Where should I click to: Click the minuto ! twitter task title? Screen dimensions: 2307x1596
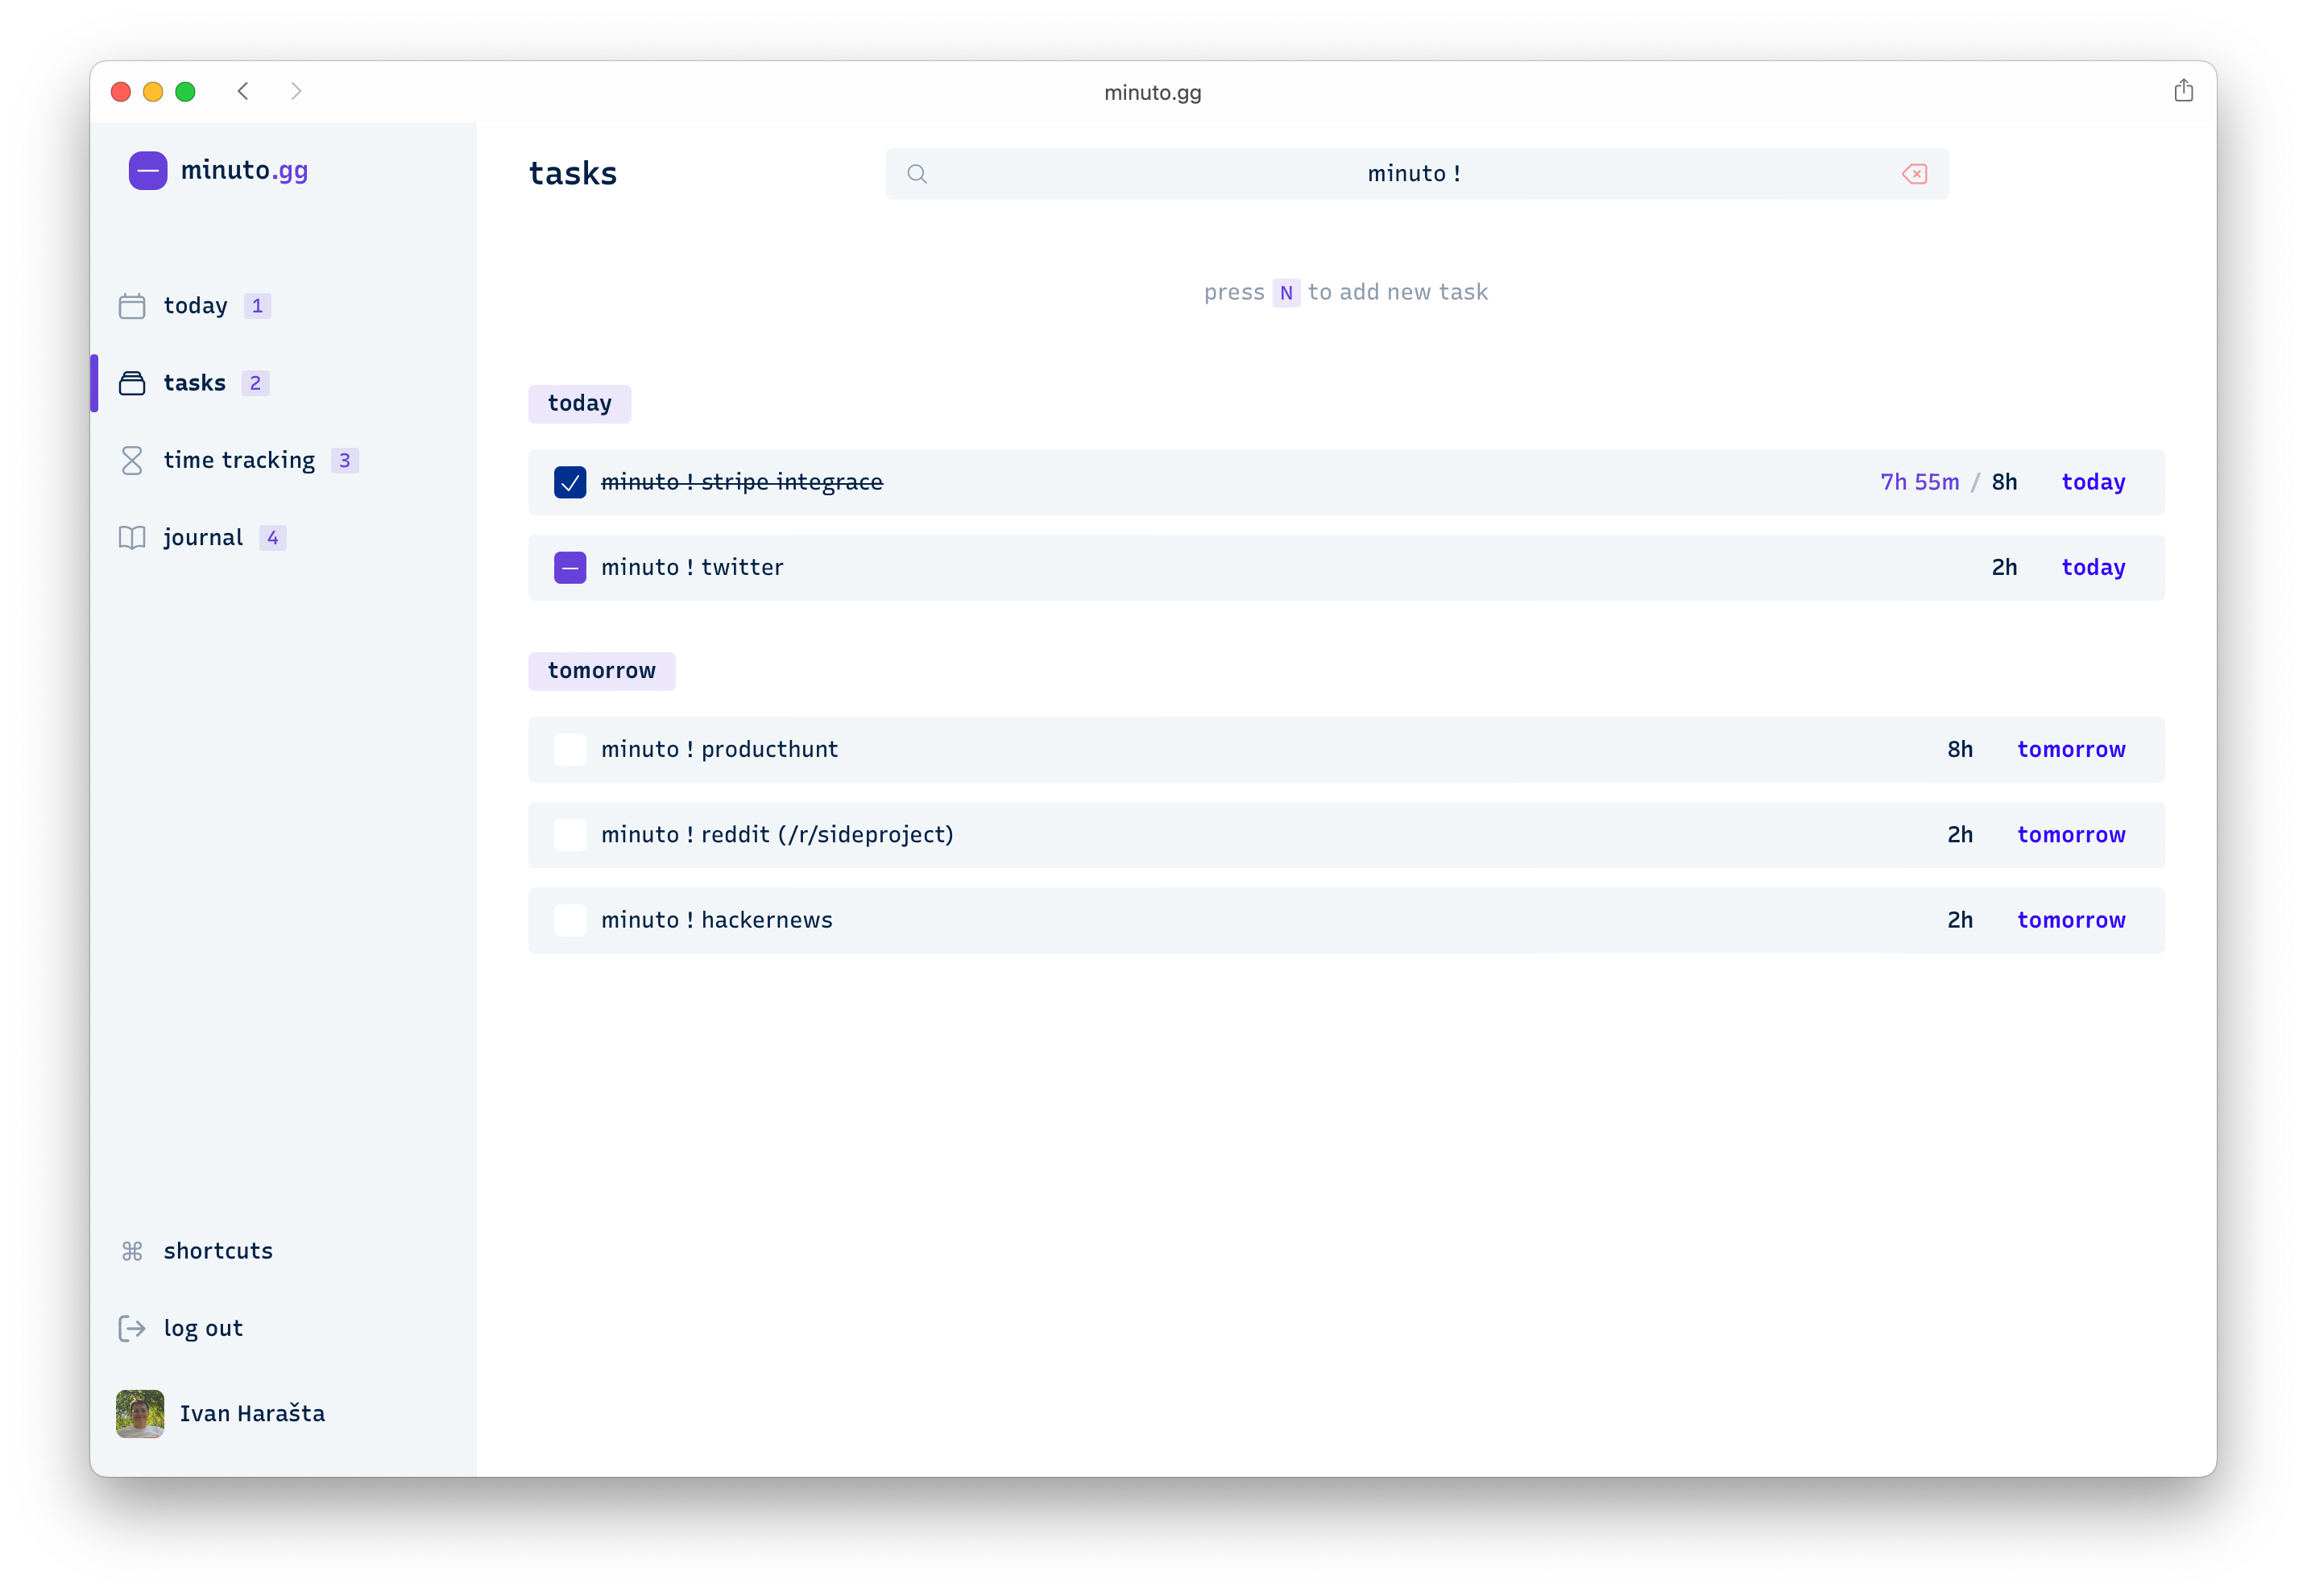click(x=692, y=568)
